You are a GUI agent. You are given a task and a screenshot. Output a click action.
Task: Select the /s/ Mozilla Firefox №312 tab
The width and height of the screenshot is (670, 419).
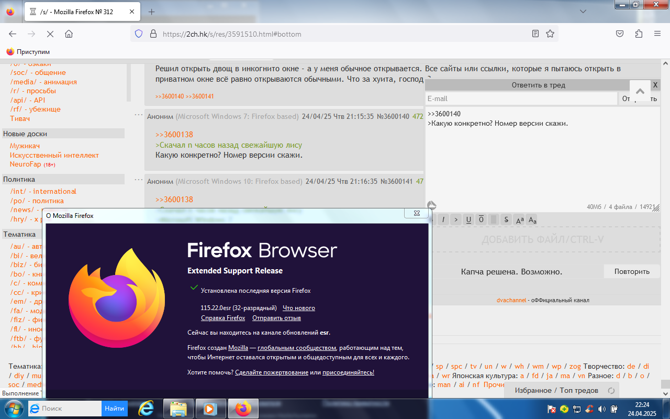pos(82,12)
